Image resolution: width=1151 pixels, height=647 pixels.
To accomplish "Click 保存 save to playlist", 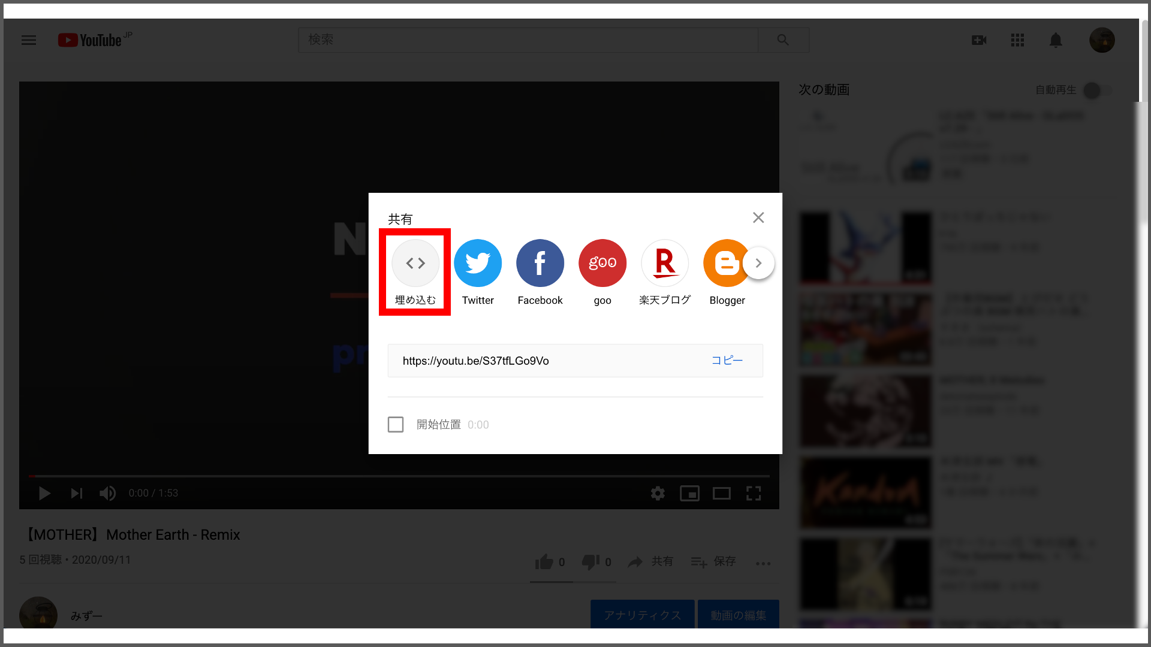I will coord(713,561).
